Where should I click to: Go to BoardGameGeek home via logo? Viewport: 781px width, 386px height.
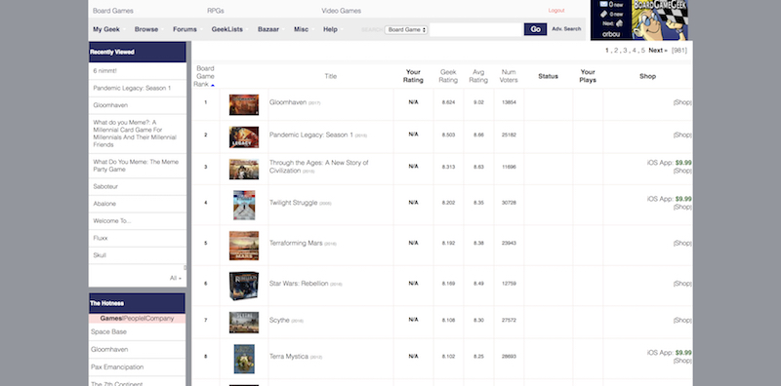(660, 19)
